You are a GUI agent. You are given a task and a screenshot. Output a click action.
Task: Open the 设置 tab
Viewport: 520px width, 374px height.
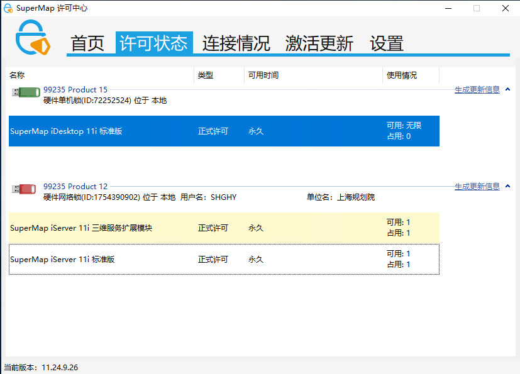point(387,43)
